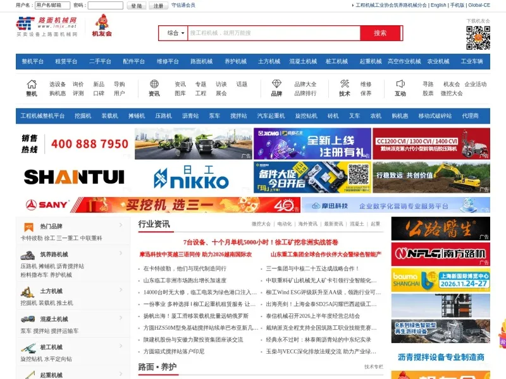Expand the 桩工机械 sidebar chevron
The image size is (506, 379).
121,346
